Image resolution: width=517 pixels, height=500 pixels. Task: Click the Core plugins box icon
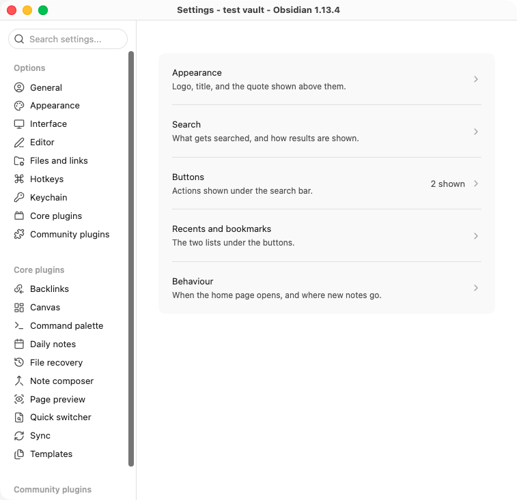(19, 216)
